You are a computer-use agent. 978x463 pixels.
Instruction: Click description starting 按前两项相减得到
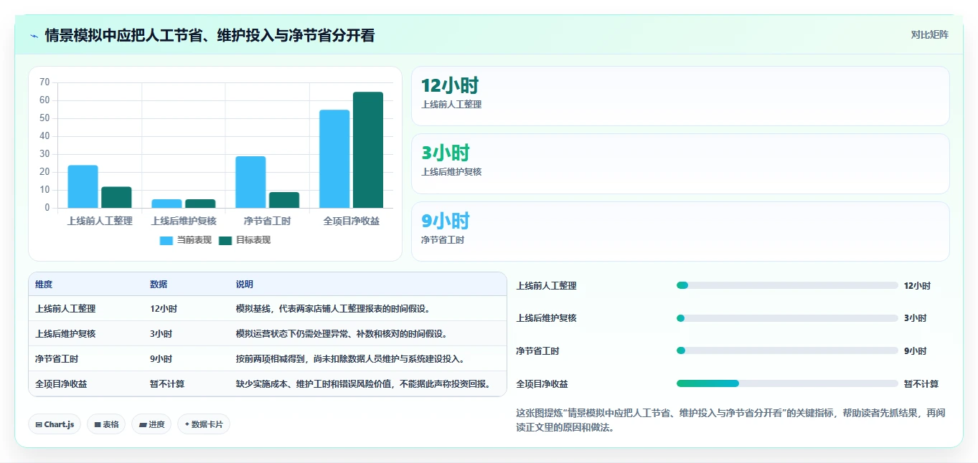click(351, 359)
